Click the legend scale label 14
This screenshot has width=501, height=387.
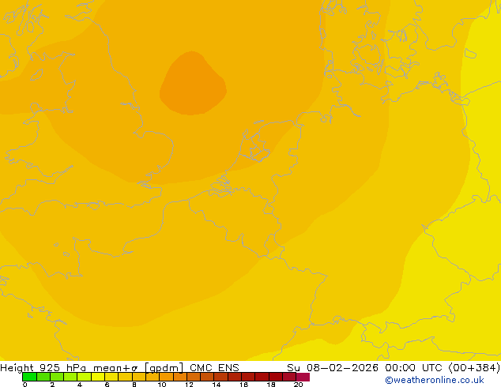tap(217, 385)
